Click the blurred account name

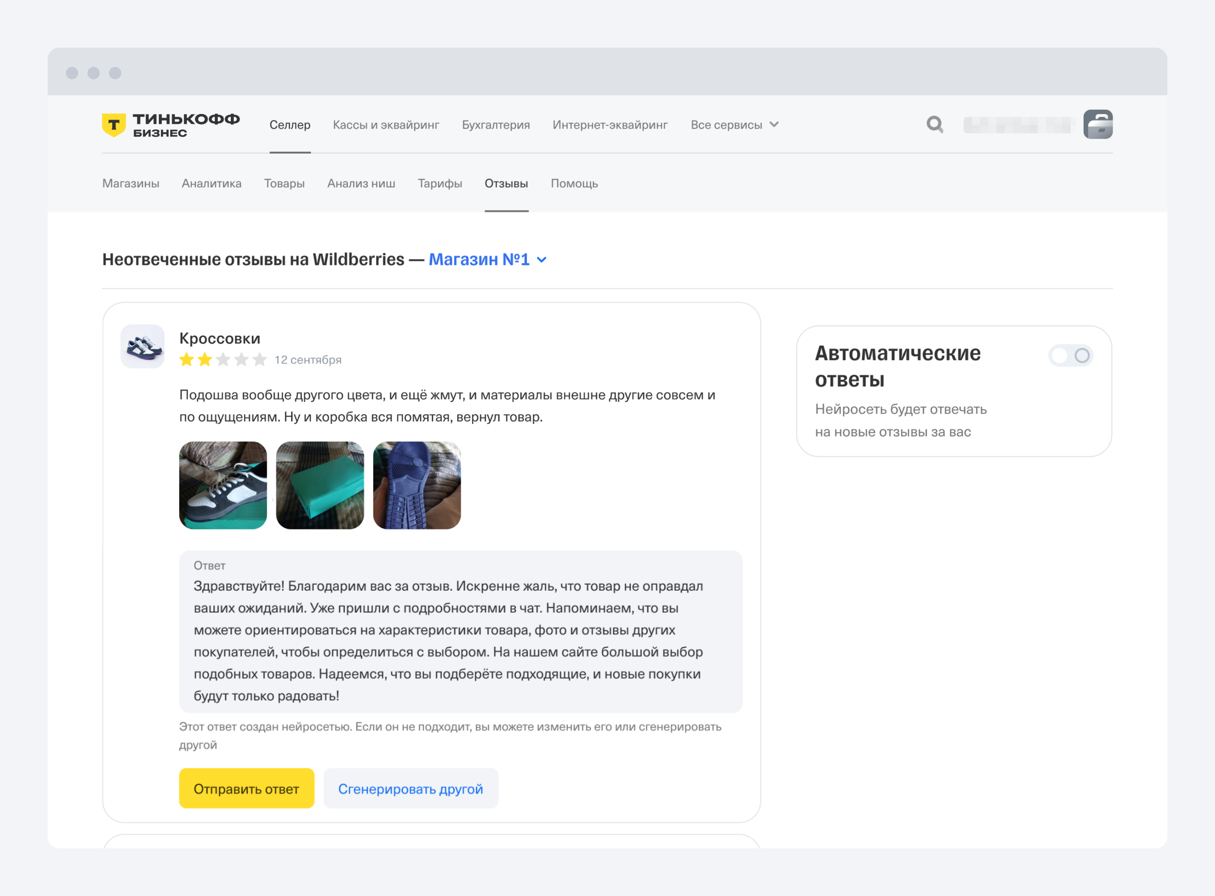coord(1018,125)
